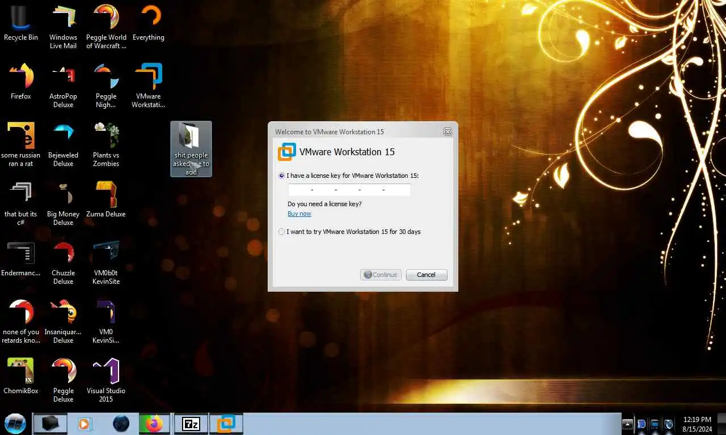Screen dimensions: 726x435
Task: Open 7-Zip from the taskbar
Action: (x=191, y=423)
